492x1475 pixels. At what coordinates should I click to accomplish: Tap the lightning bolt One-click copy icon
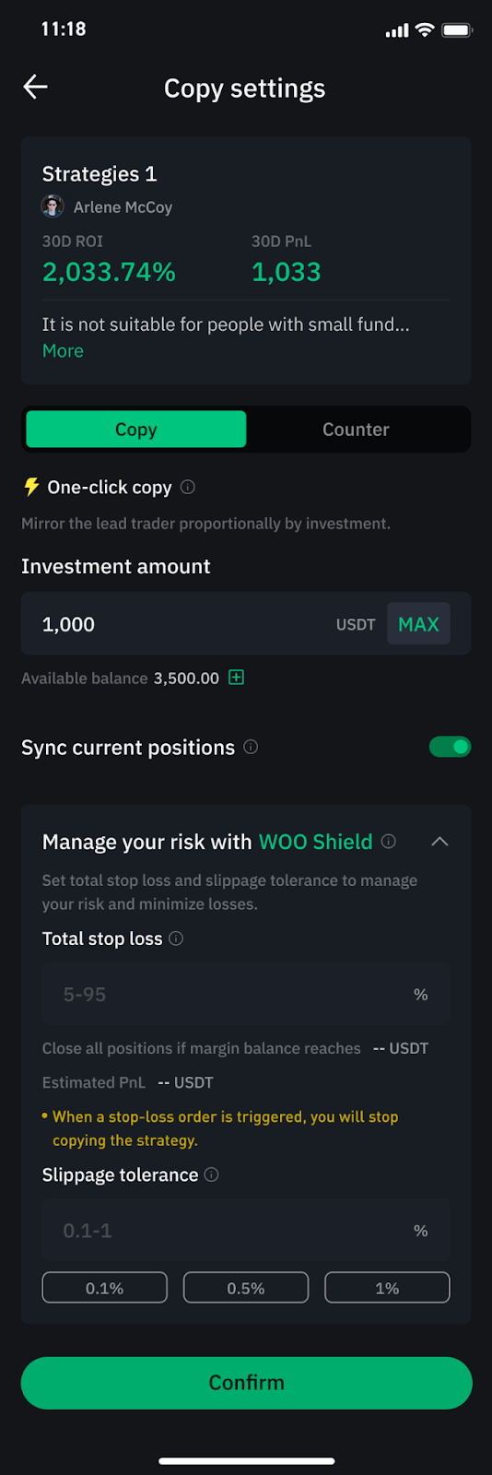tap(31, 487)
